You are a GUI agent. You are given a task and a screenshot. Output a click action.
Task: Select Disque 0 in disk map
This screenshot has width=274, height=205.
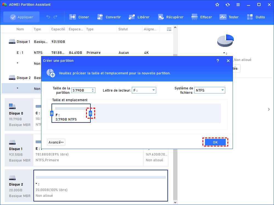click(x=19, y=115)
